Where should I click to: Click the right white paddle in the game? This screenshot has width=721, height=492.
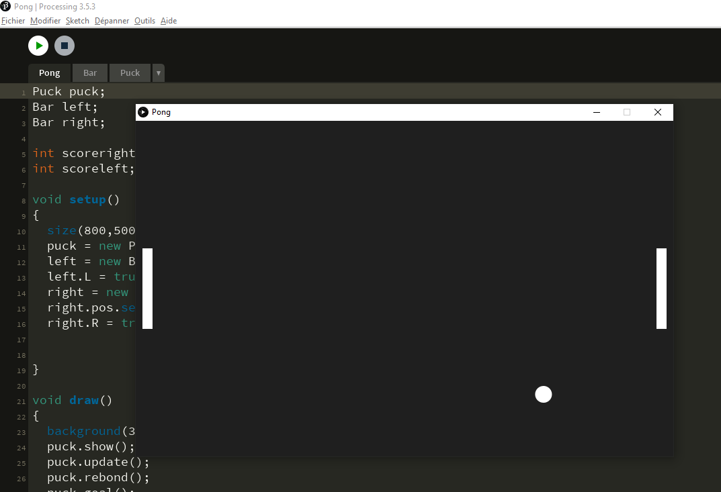(661, 289)
